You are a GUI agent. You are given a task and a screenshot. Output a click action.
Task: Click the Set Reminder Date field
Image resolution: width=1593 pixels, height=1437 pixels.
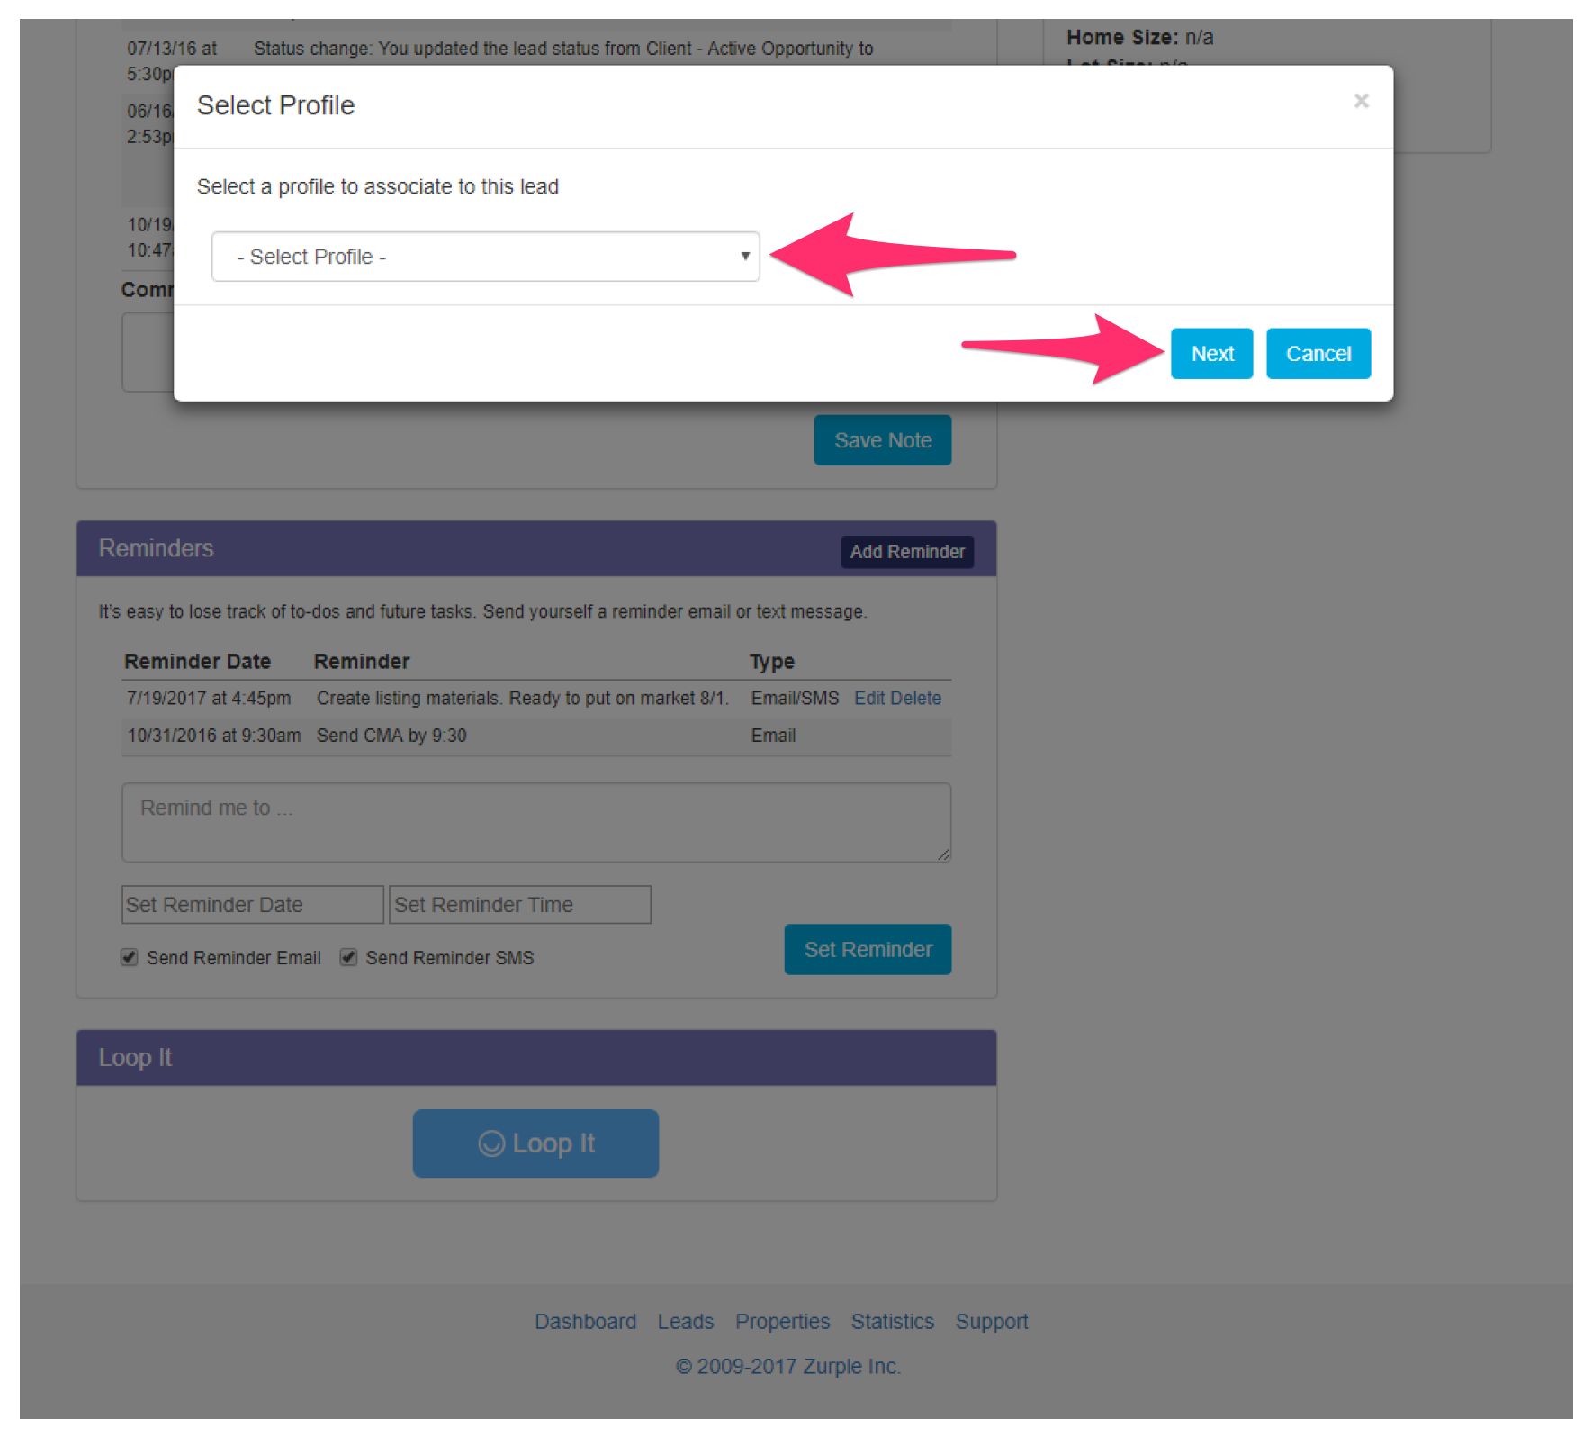point(252,904)
